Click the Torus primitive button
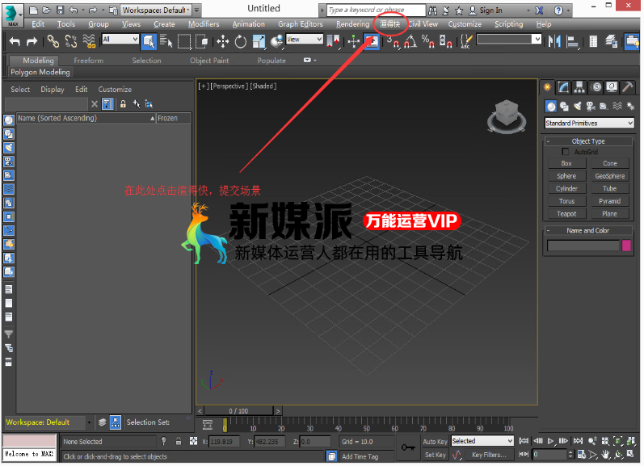Image resolution: width=644 pixels, height=466 pixels. click(x=566, y=201)
